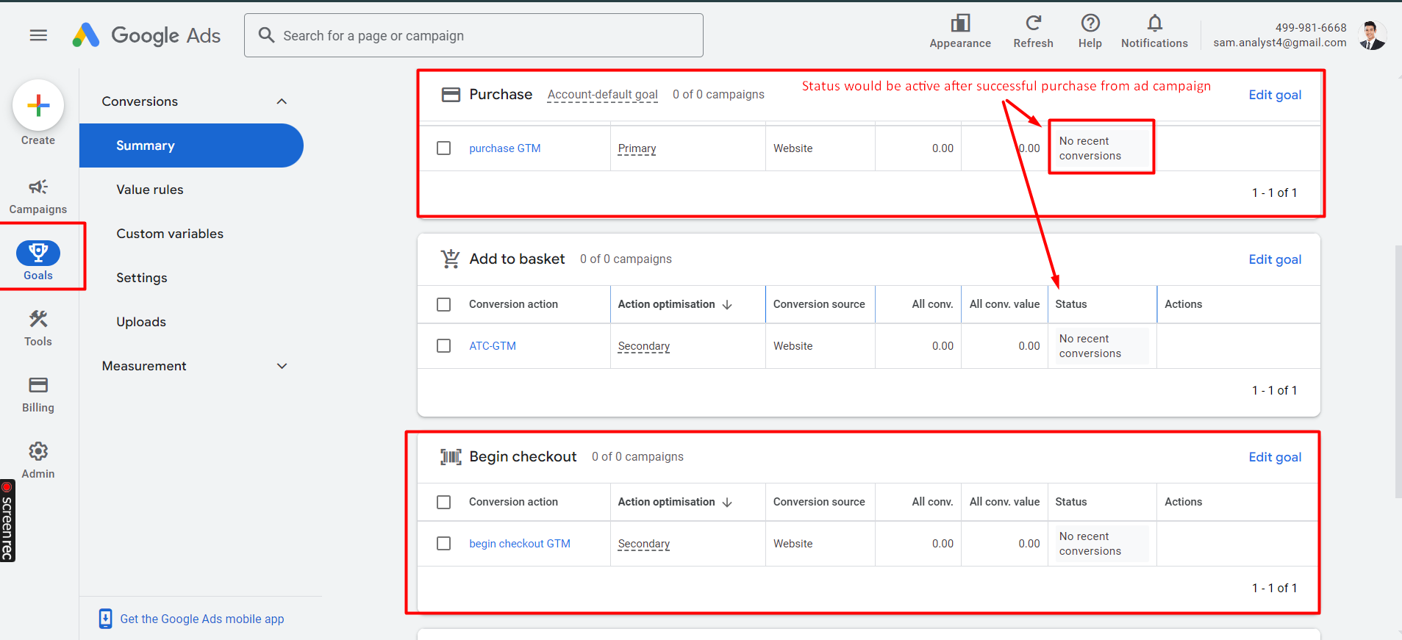Screen dimensions: 1402x640
Task: Open Custom variables
Action: 170,234
